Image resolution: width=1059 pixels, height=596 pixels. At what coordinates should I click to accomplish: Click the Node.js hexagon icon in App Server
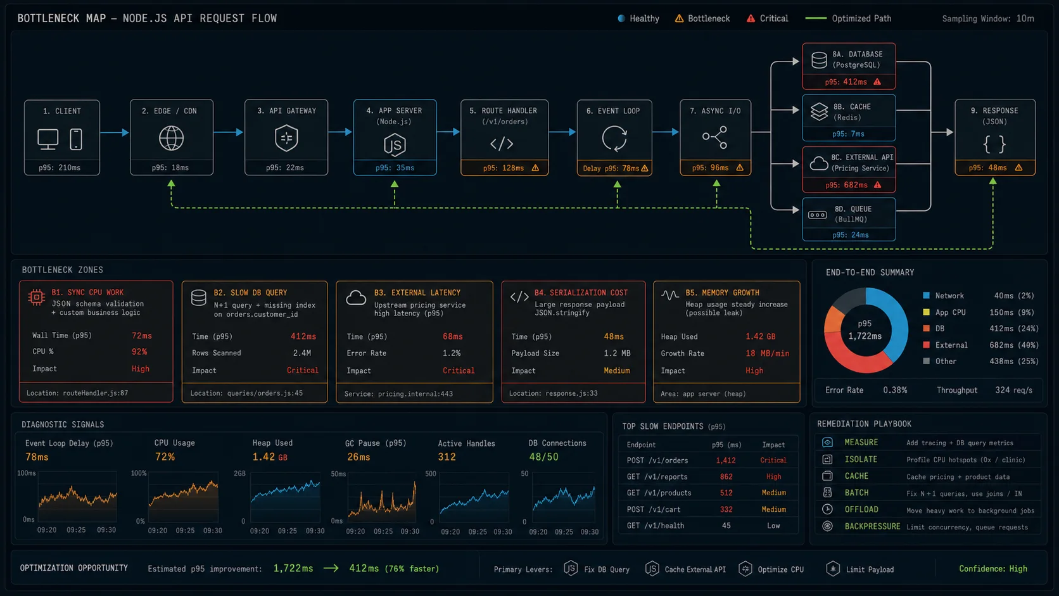pos(395,144)
